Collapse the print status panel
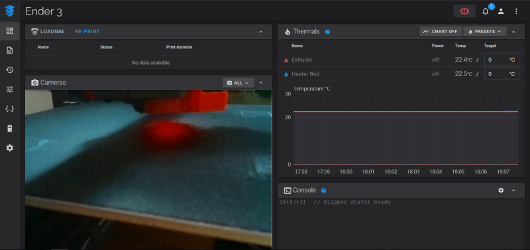The width and height of the screenshot is (530, 250). point(261,32)
